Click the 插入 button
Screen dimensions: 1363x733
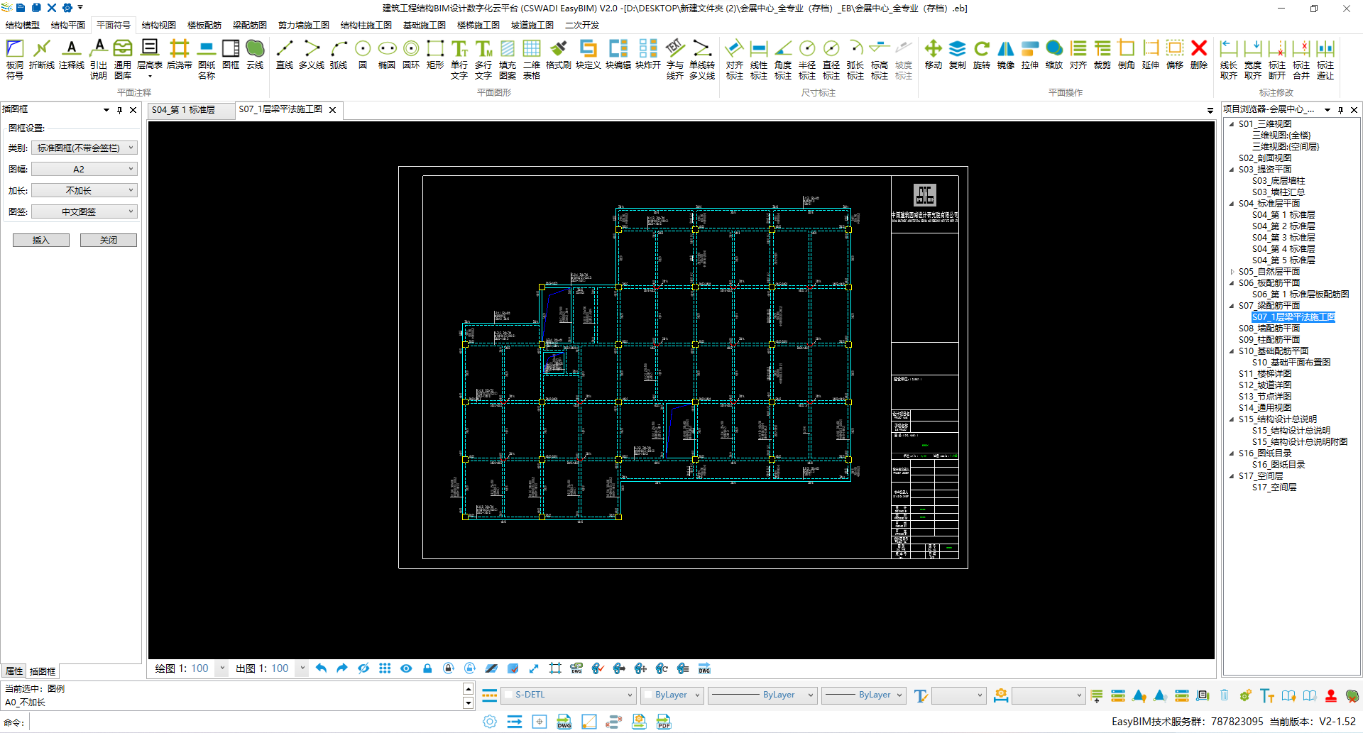click(x=41, y=241)
